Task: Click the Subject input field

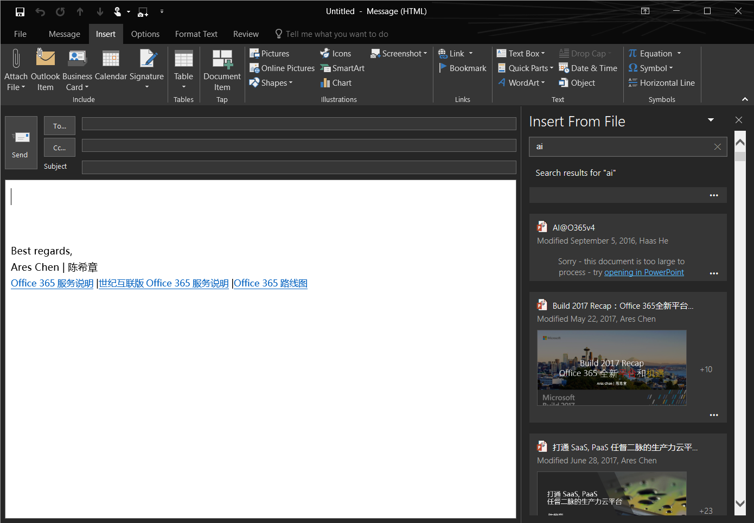Action: point(298,167)
